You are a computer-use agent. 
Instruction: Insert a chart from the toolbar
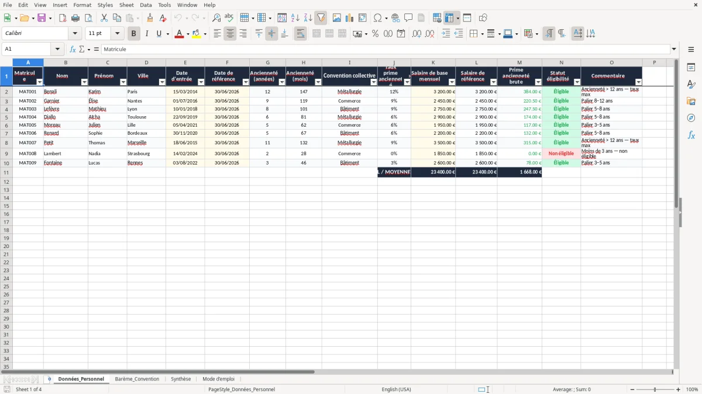point(350,18)
